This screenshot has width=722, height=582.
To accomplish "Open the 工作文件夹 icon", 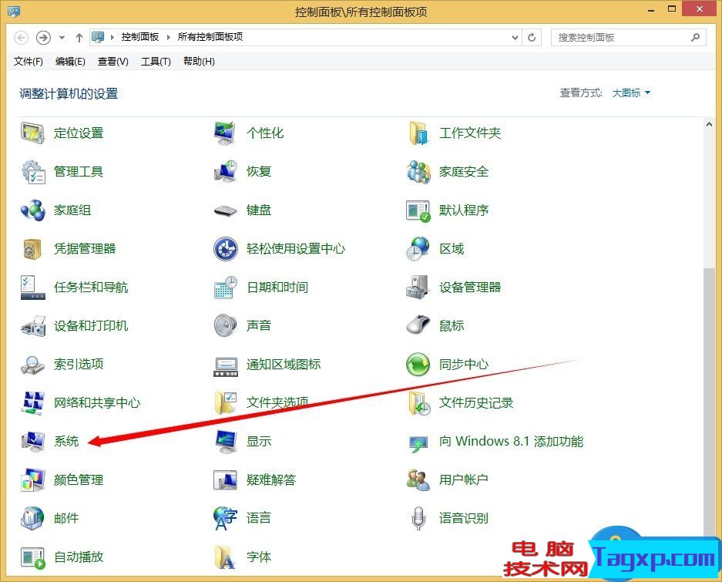I will (x=418, y=133).
